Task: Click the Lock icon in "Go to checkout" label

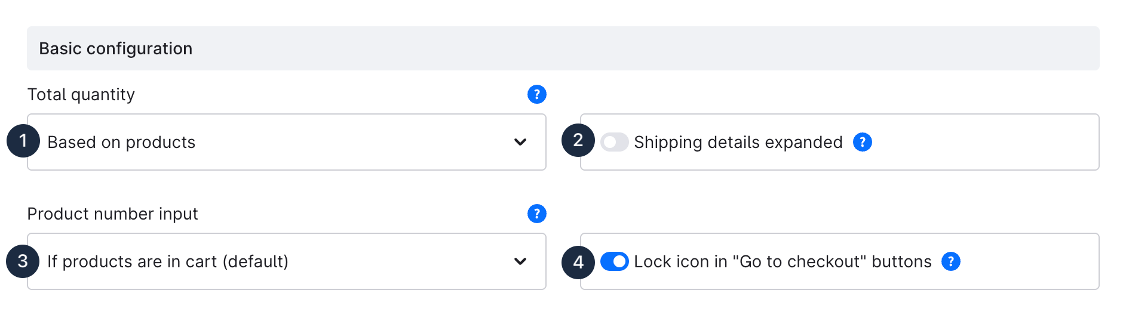Action: click(783, 261)
